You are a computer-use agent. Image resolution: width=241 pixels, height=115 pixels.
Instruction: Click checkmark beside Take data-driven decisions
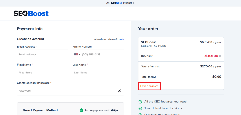[140, 108]
